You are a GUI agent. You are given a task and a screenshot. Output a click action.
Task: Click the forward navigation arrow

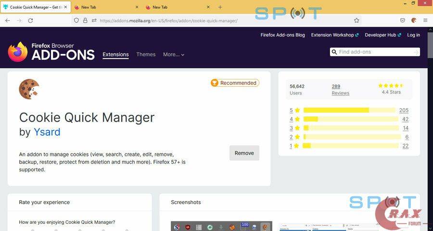coord(19,20)
